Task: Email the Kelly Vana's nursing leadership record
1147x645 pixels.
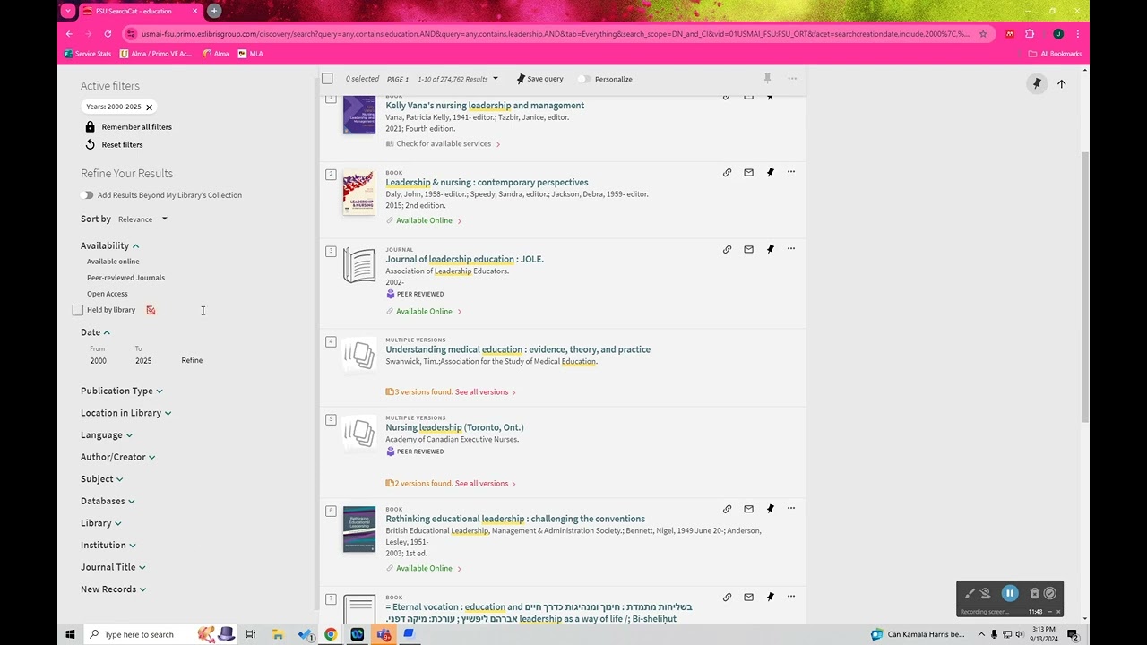Action: tap(748, 96)
